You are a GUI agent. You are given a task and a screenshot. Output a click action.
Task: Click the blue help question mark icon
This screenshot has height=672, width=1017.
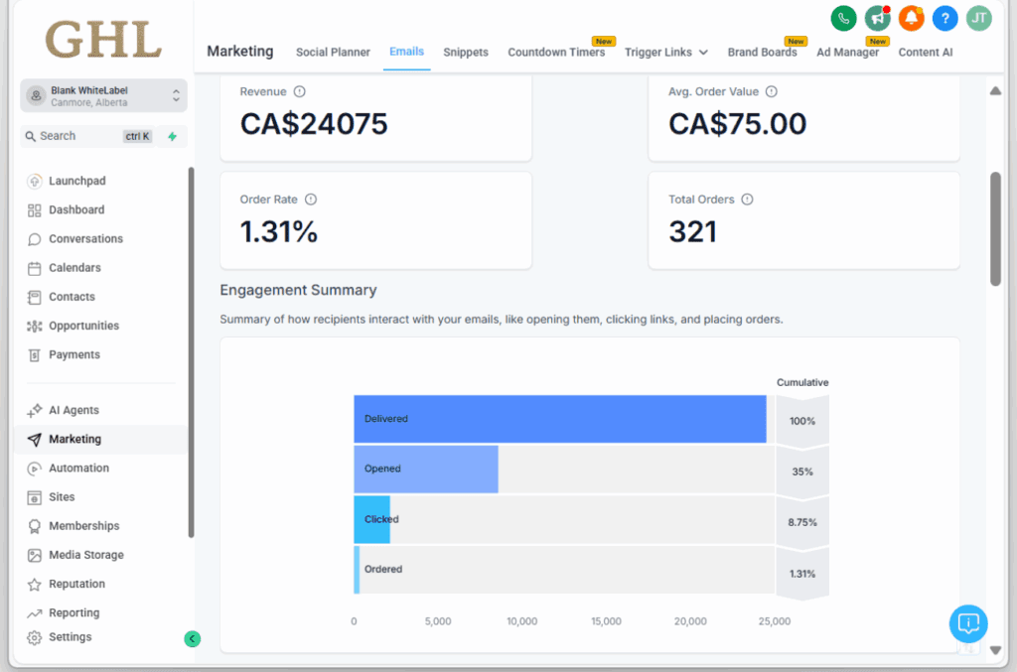coord(944,18)
